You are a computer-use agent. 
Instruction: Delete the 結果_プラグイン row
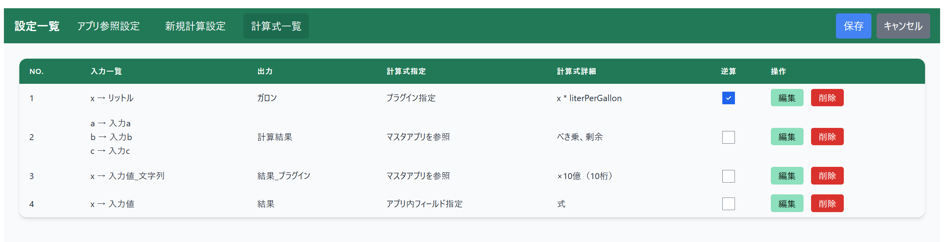pos(827,176)
